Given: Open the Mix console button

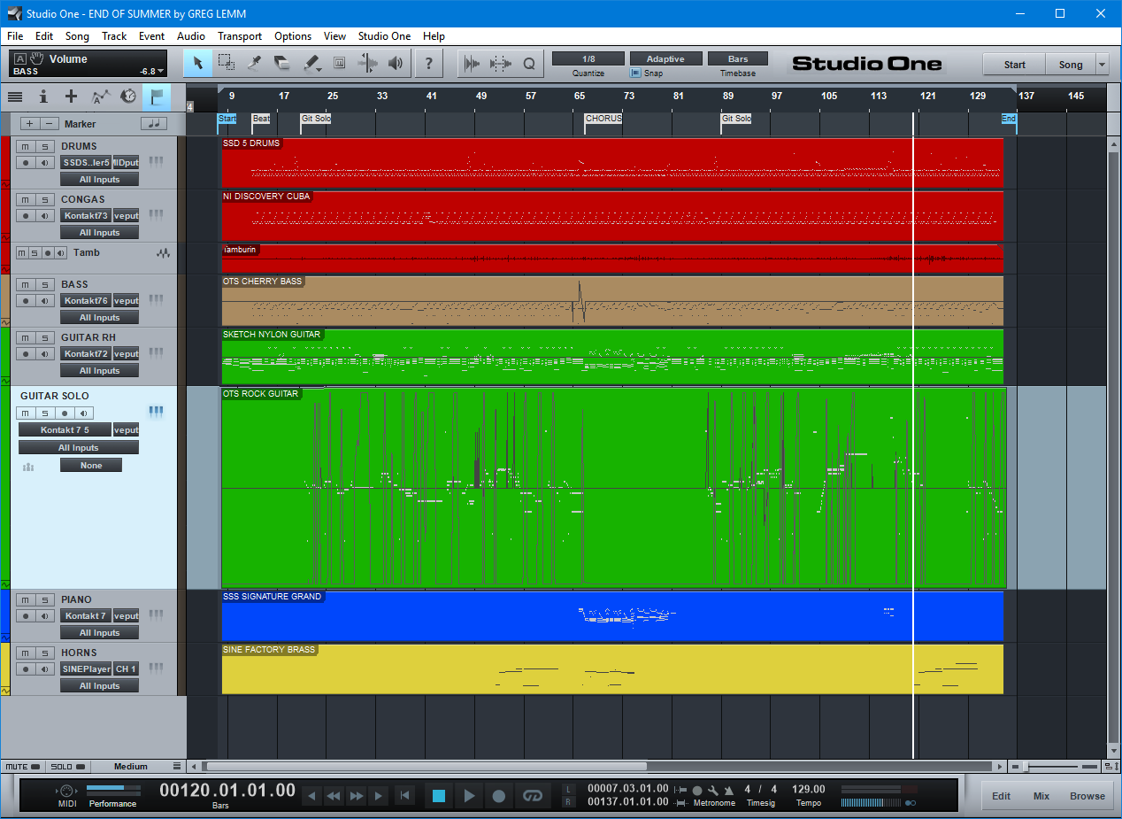Looking at the screenshot, I should pyautogui.click(x=1041, y=796).
